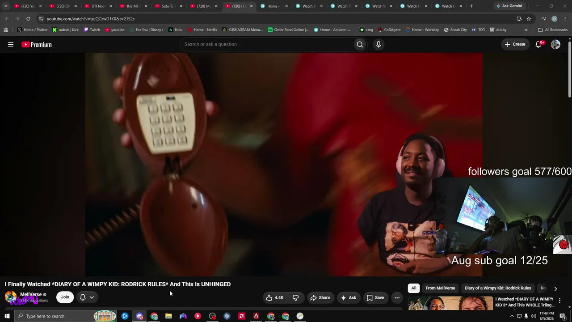Image resolution: width=572 pixels, height=322 pixels.
Task: Reload the page with the refresh icon
Action: point(28,19)
